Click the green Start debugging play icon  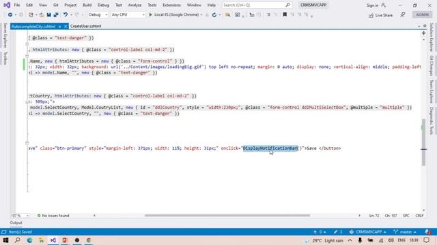click(150, 15)
